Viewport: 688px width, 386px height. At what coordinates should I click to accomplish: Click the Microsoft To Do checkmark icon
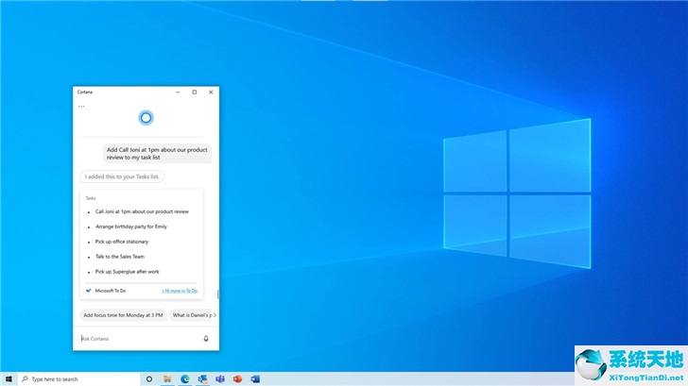[89, 291]
